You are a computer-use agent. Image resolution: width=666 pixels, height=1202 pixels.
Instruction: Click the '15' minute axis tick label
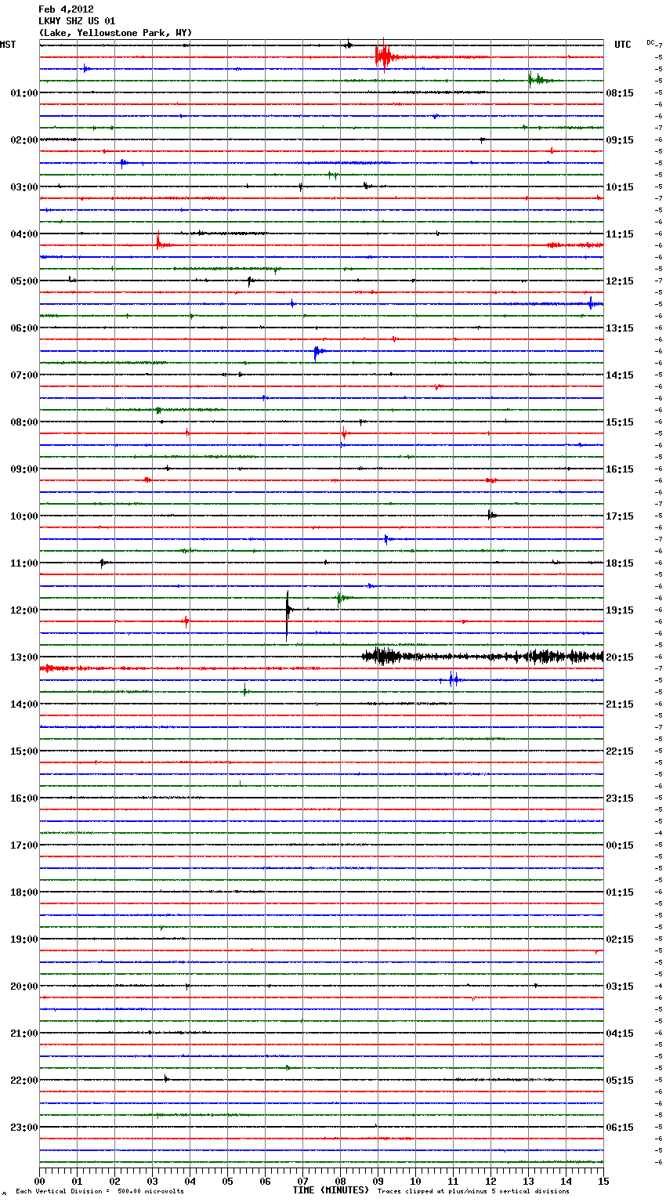tap(603, 1180)
